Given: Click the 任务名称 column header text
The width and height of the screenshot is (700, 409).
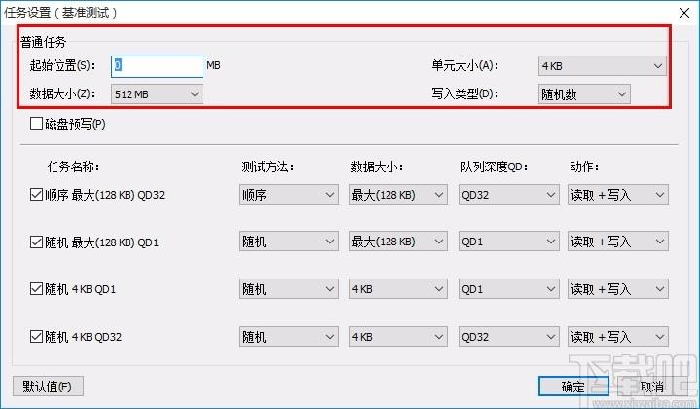Looking at the screenshot, I should 74,167.
